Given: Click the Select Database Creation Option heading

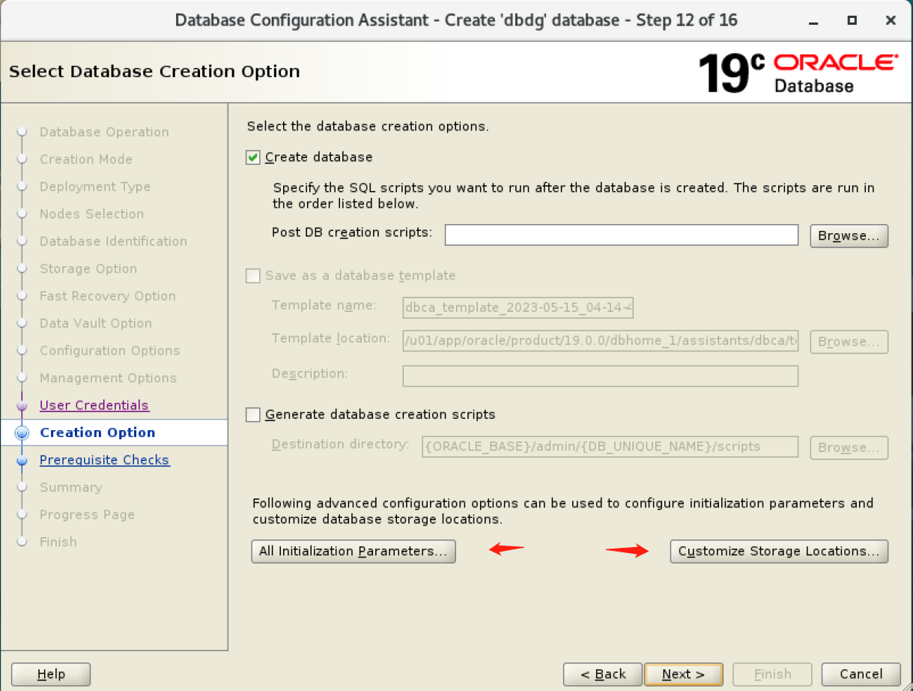Looking at the screenshot, I should pos(154,72).
